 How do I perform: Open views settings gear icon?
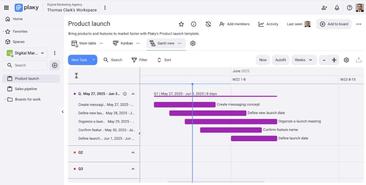click(x=193, y=43)
